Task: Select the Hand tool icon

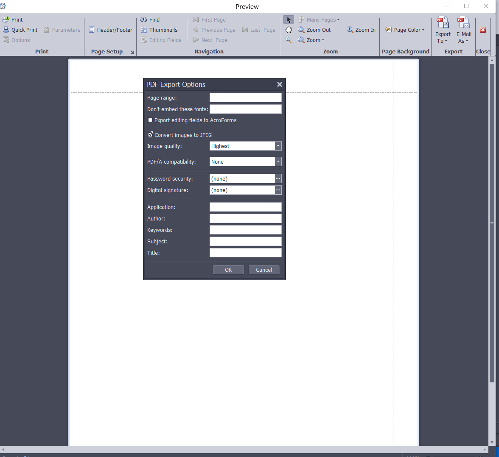Action: (289, 30)
